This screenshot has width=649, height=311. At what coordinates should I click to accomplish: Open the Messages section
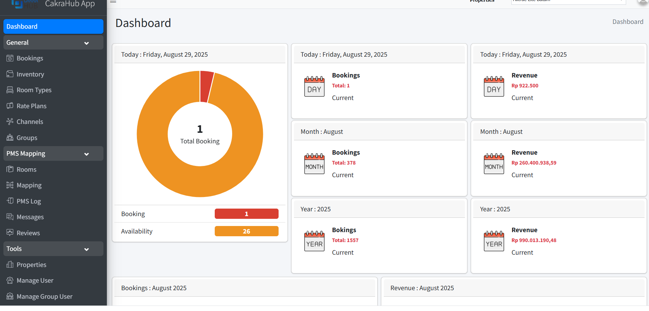tap(30, 217)
